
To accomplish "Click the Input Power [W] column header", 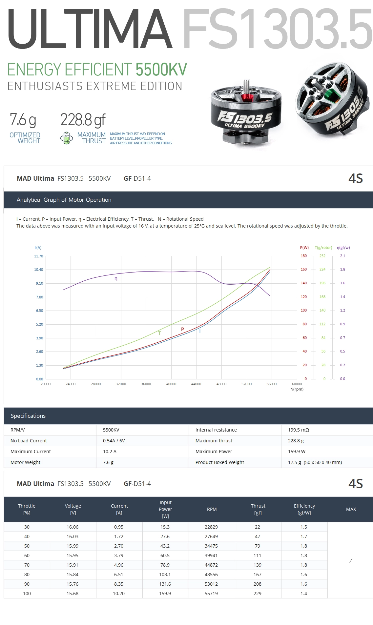I will click(166, 509).
